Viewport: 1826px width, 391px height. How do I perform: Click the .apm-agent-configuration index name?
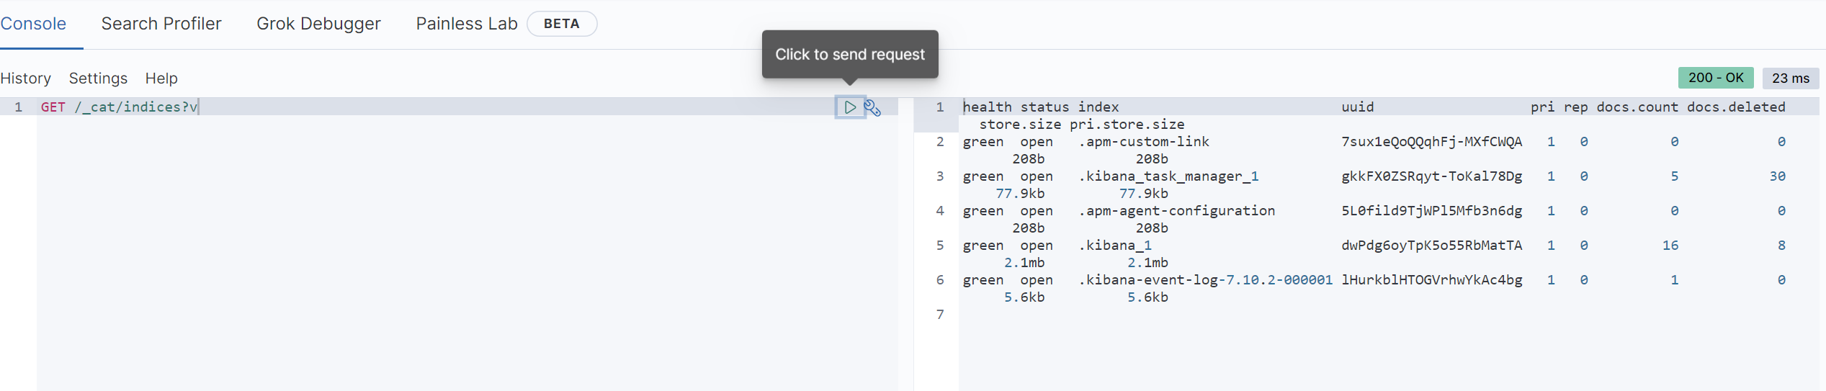[1176, 211]
